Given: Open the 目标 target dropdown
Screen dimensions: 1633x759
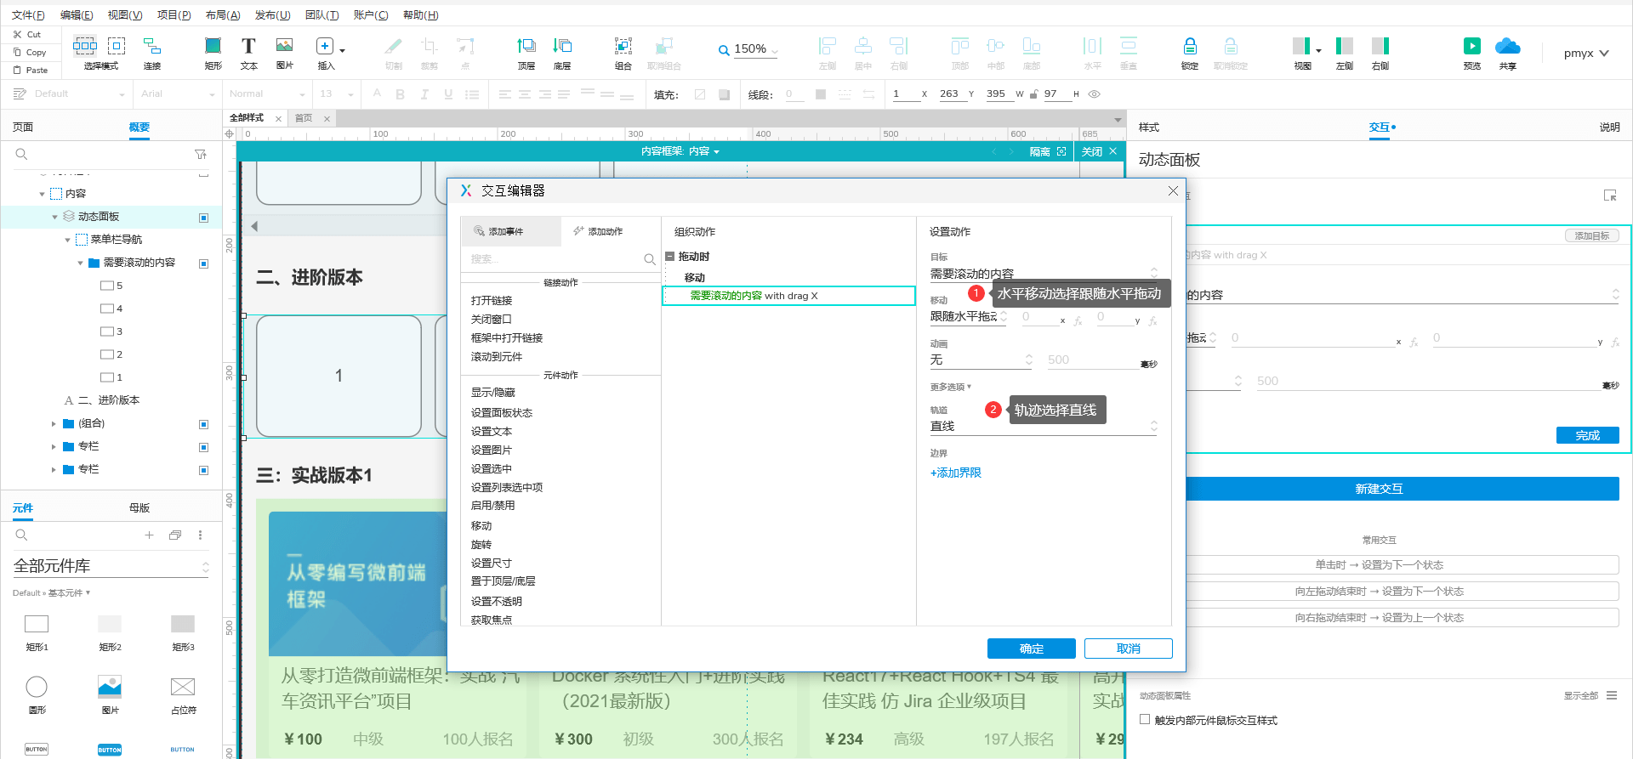Looking at the screenshot, I should pos(1044,274).
